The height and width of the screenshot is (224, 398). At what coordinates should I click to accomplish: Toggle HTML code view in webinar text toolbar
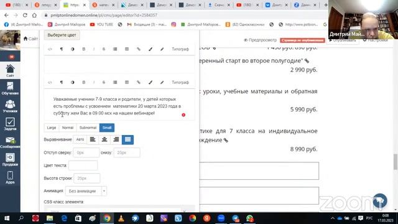click(50, 82)
